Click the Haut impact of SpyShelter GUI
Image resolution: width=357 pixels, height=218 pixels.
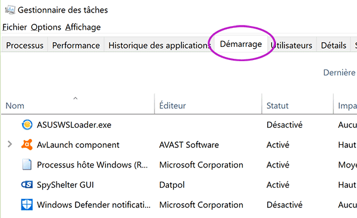click(347, 185)
